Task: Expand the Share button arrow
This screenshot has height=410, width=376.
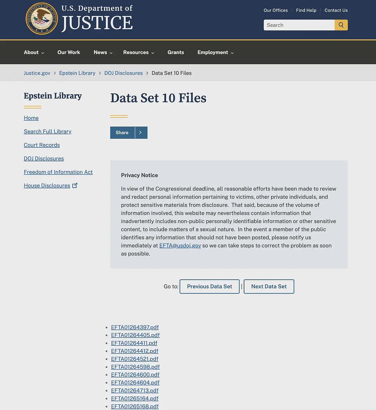Action: click(141, 132)
